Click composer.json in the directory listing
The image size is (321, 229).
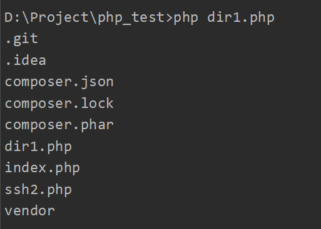[x=59, y=82]
